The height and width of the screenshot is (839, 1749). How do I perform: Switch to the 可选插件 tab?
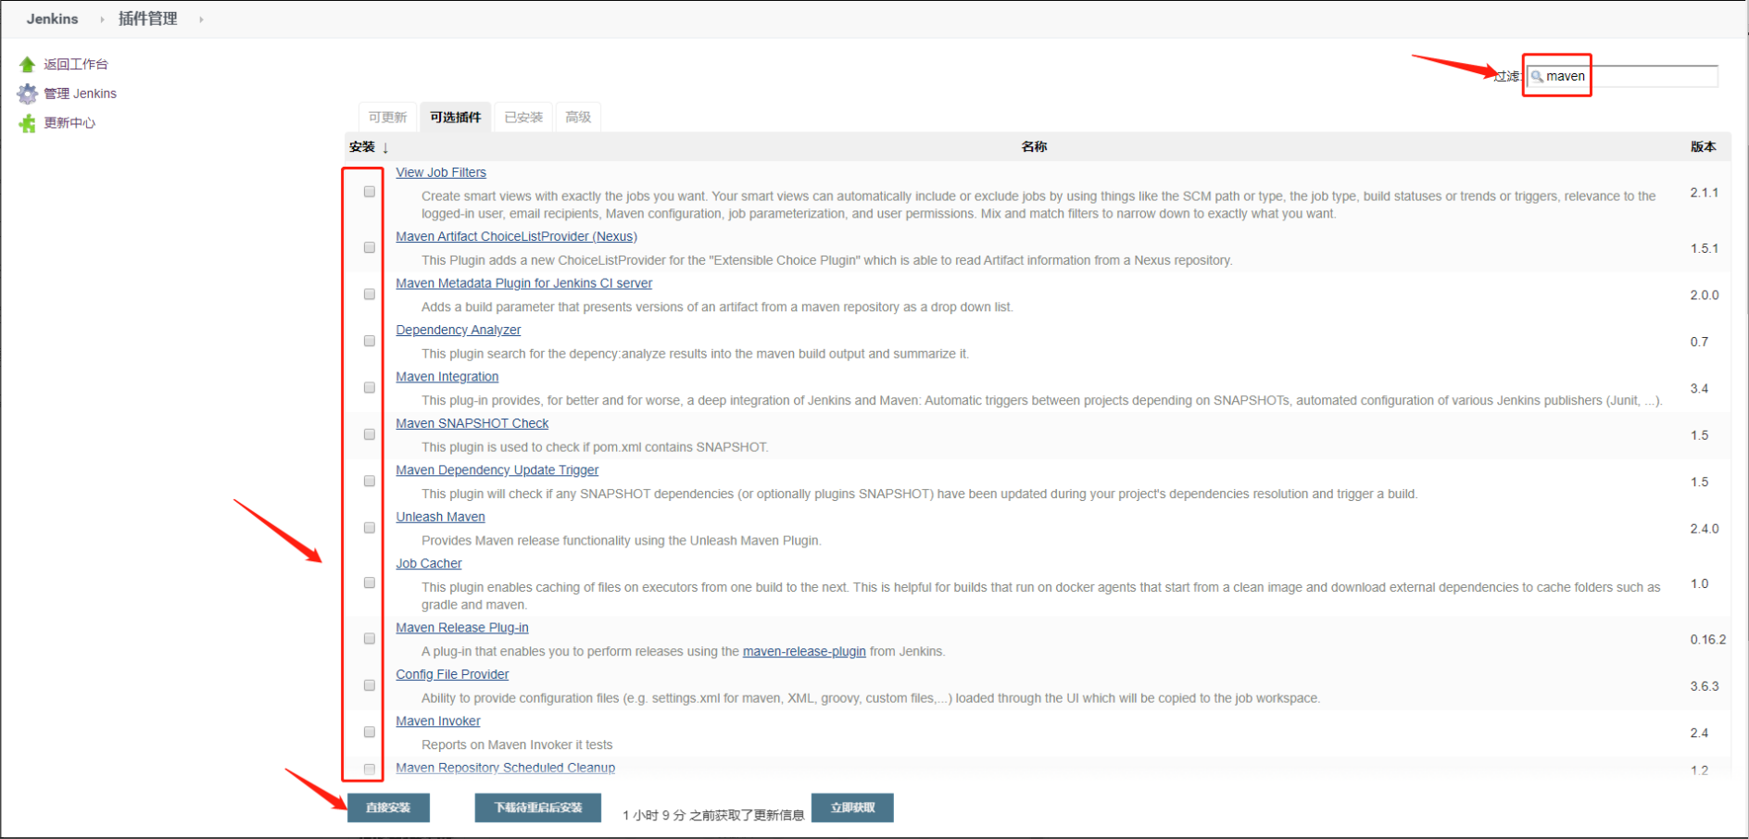(455, 118)
